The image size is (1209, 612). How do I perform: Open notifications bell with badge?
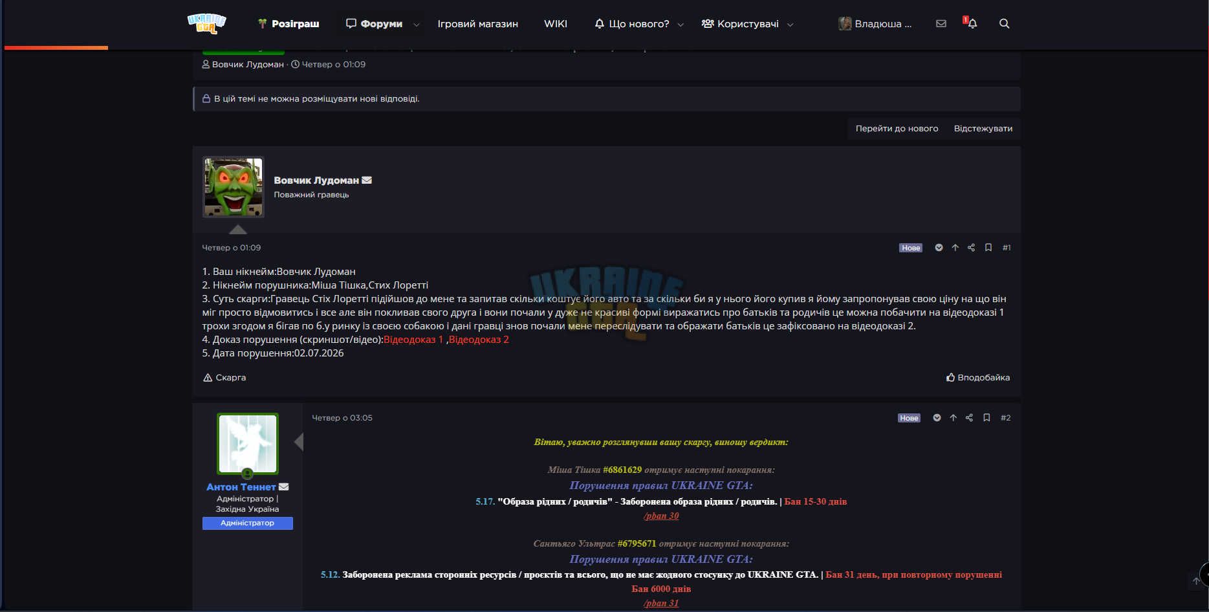(970, 23)
